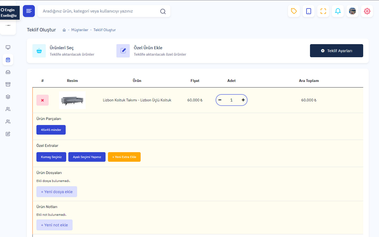Click the search magnifier icon
379x237 pixels.
163,11
